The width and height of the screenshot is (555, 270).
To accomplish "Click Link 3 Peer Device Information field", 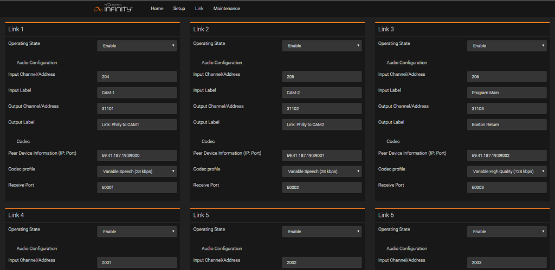I will click(507, 155).
